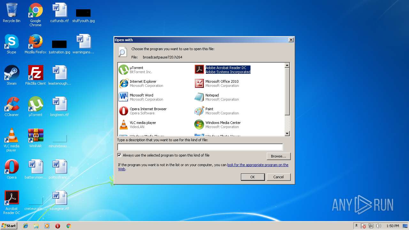Select the savegear.rtf desktop file
This screenshot has width=409, height=230.
coord(59,201)
